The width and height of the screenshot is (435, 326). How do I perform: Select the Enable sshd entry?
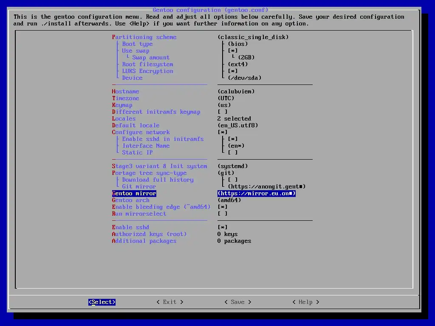[131, 228]
